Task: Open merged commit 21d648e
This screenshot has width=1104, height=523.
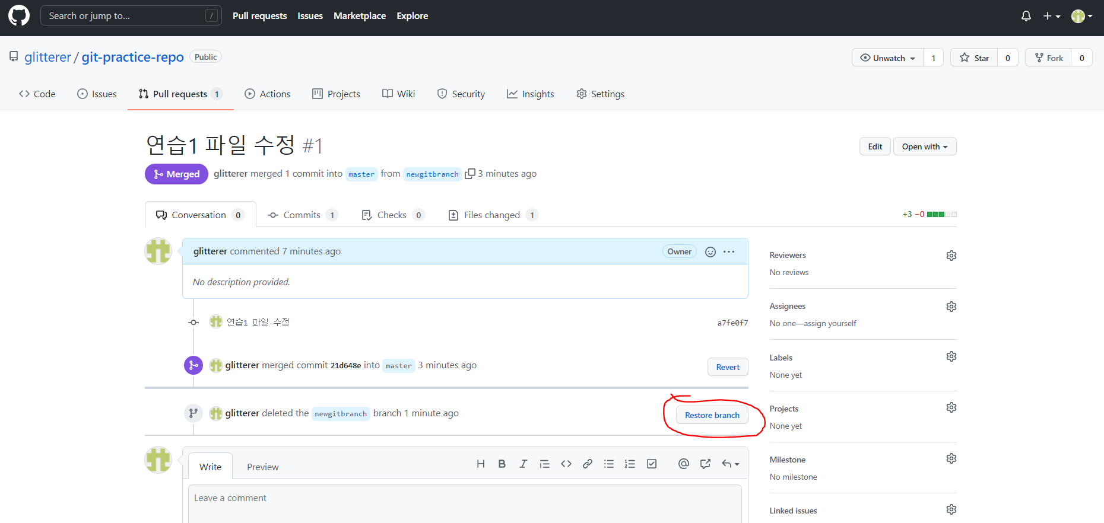Action: (x=345, y=366)
